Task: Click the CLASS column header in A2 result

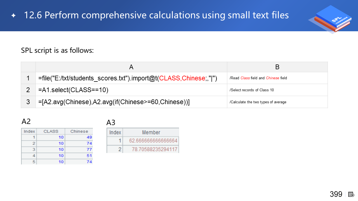Action: click(x=51, y=131)
